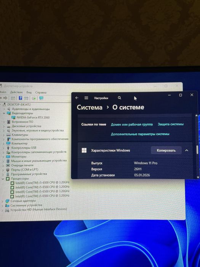The height and width of the screenshot is (267, 200).
Task: Expand the Встроенное ПО node
Action: 4,122
